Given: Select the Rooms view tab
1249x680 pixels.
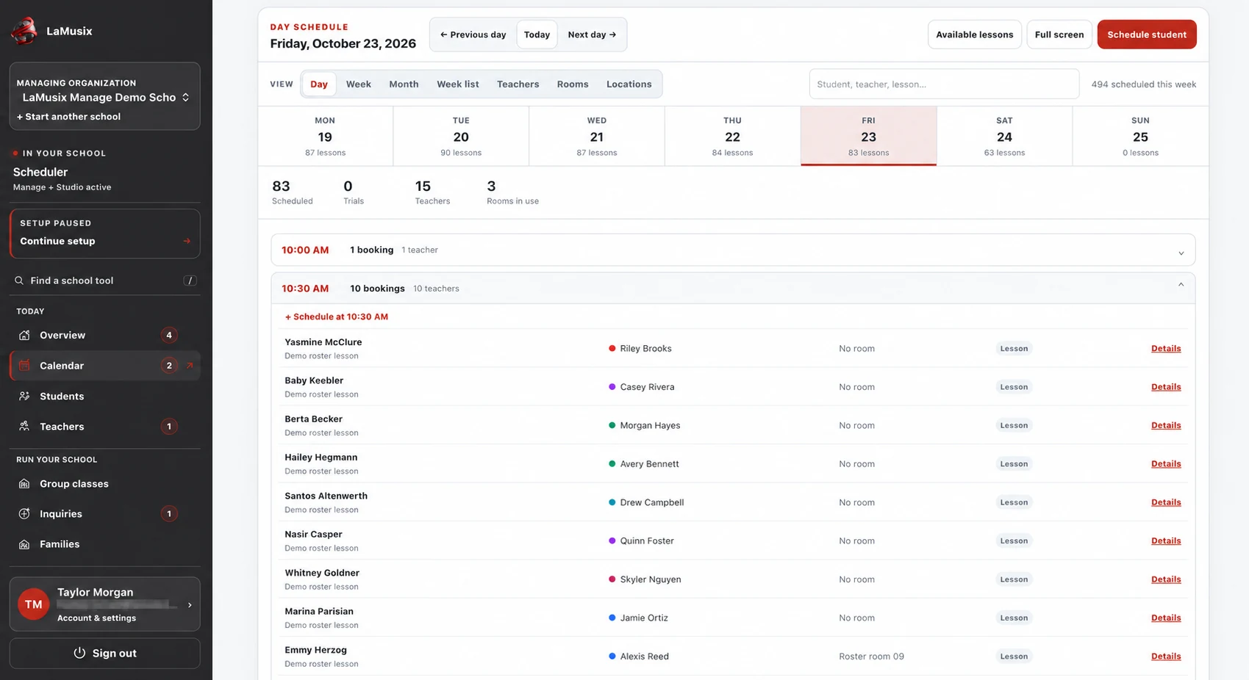Looking at the screenshot, I should (x=573, y=84).
